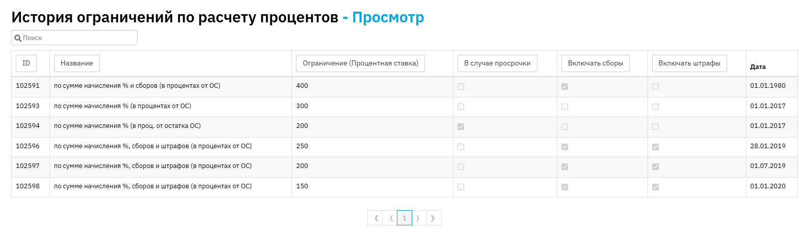Go to the next page arrow icon
This screenshot has height=234, width=808.
pos(419,218)
